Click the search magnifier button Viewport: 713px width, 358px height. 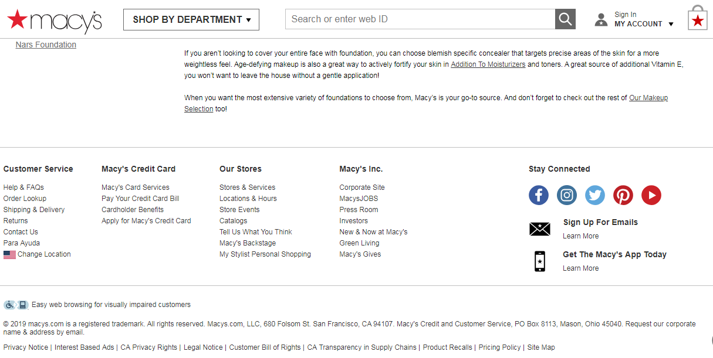pos(565,19)
